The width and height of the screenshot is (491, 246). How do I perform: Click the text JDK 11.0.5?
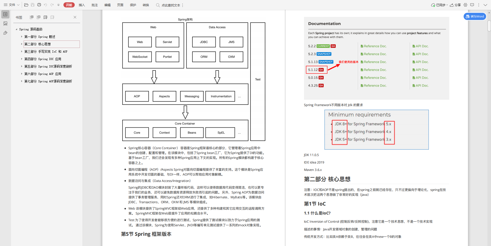[311, 155]
